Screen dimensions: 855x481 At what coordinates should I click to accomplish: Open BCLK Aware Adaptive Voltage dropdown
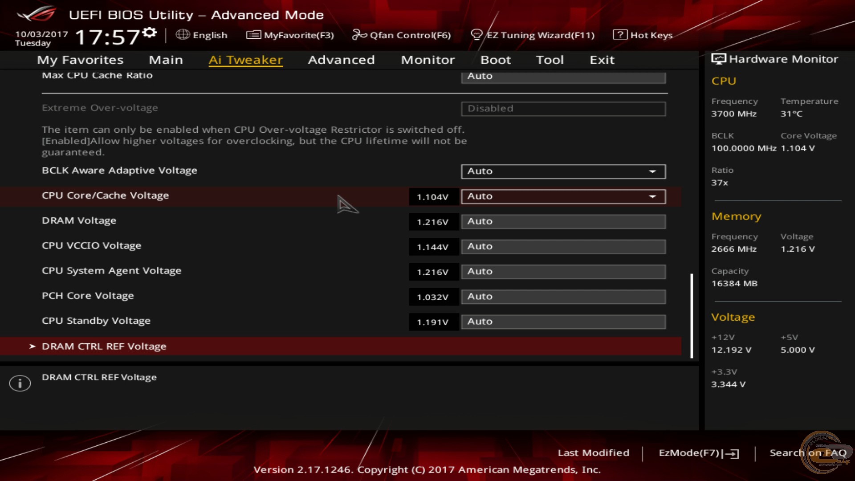pos(563,171)
